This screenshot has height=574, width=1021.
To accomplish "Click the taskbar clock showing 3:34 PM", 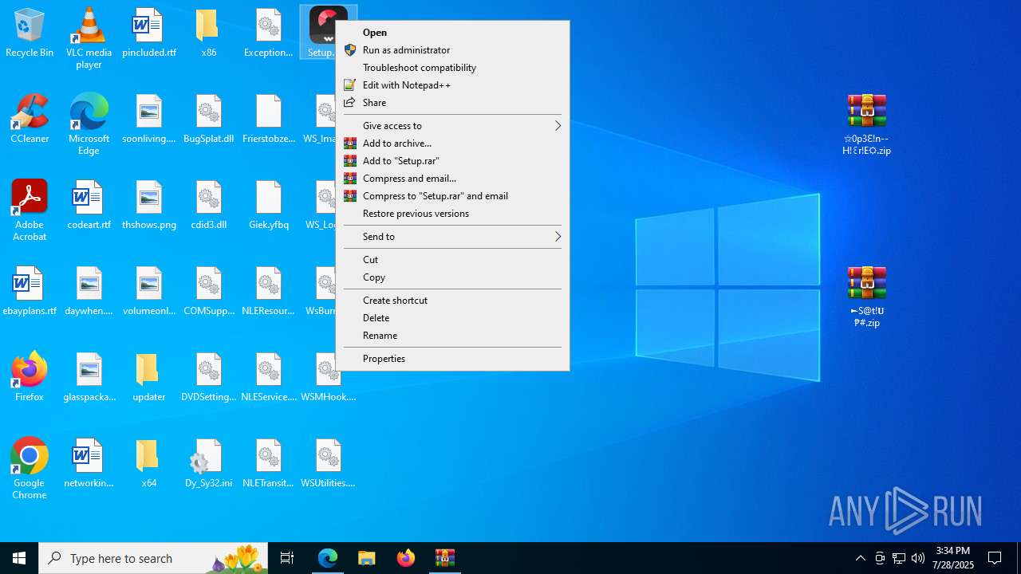I will point(953,558).
